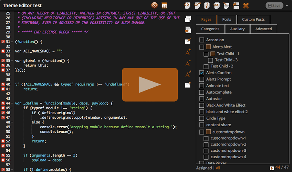Click the small arrow next to Save

287,5
